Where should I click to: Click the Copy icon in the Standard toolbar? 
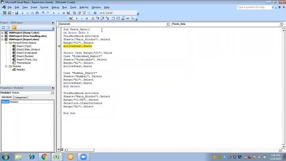pos(27,13)
